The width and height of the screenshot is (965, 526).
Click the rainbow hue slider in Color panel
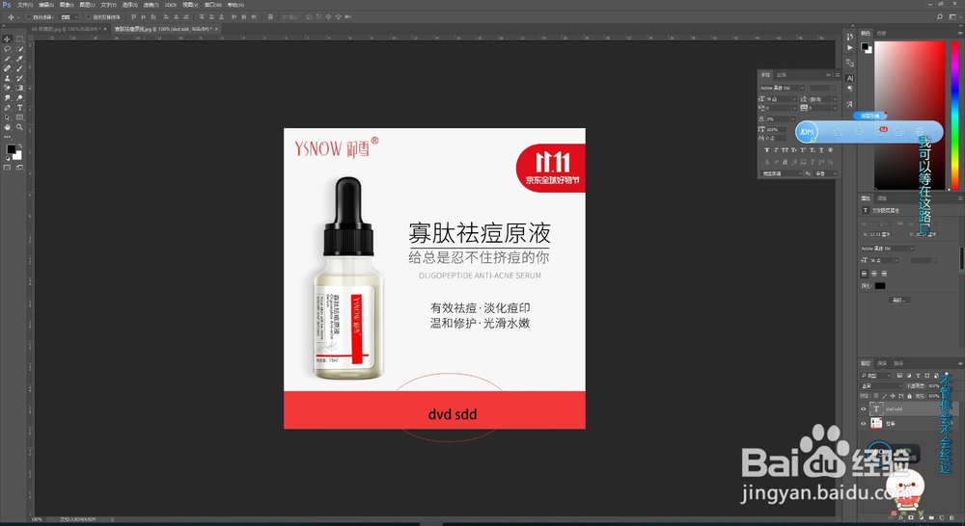point(955,115)
